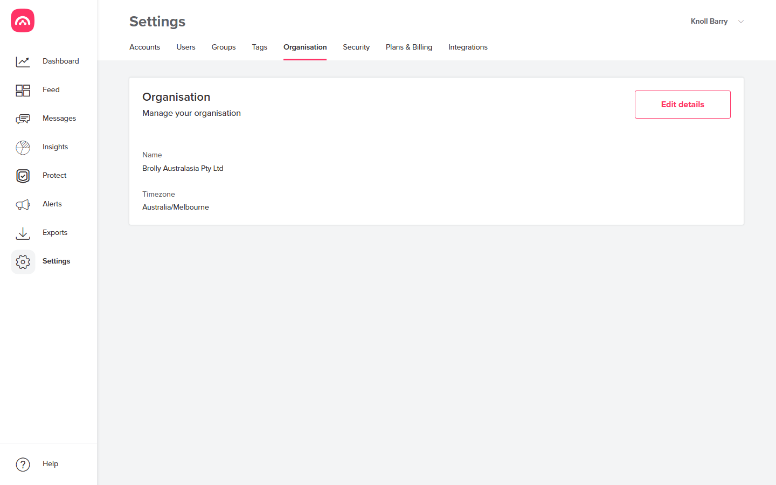
Task: Click the 'Settings' page title
Action: click(157, 22)
